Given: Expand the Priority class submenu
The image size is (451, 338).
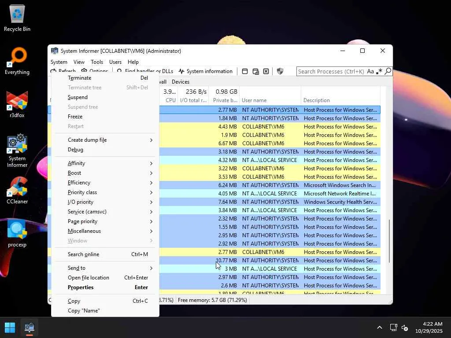Looking at the screenshot, I should tap(105, 192).
